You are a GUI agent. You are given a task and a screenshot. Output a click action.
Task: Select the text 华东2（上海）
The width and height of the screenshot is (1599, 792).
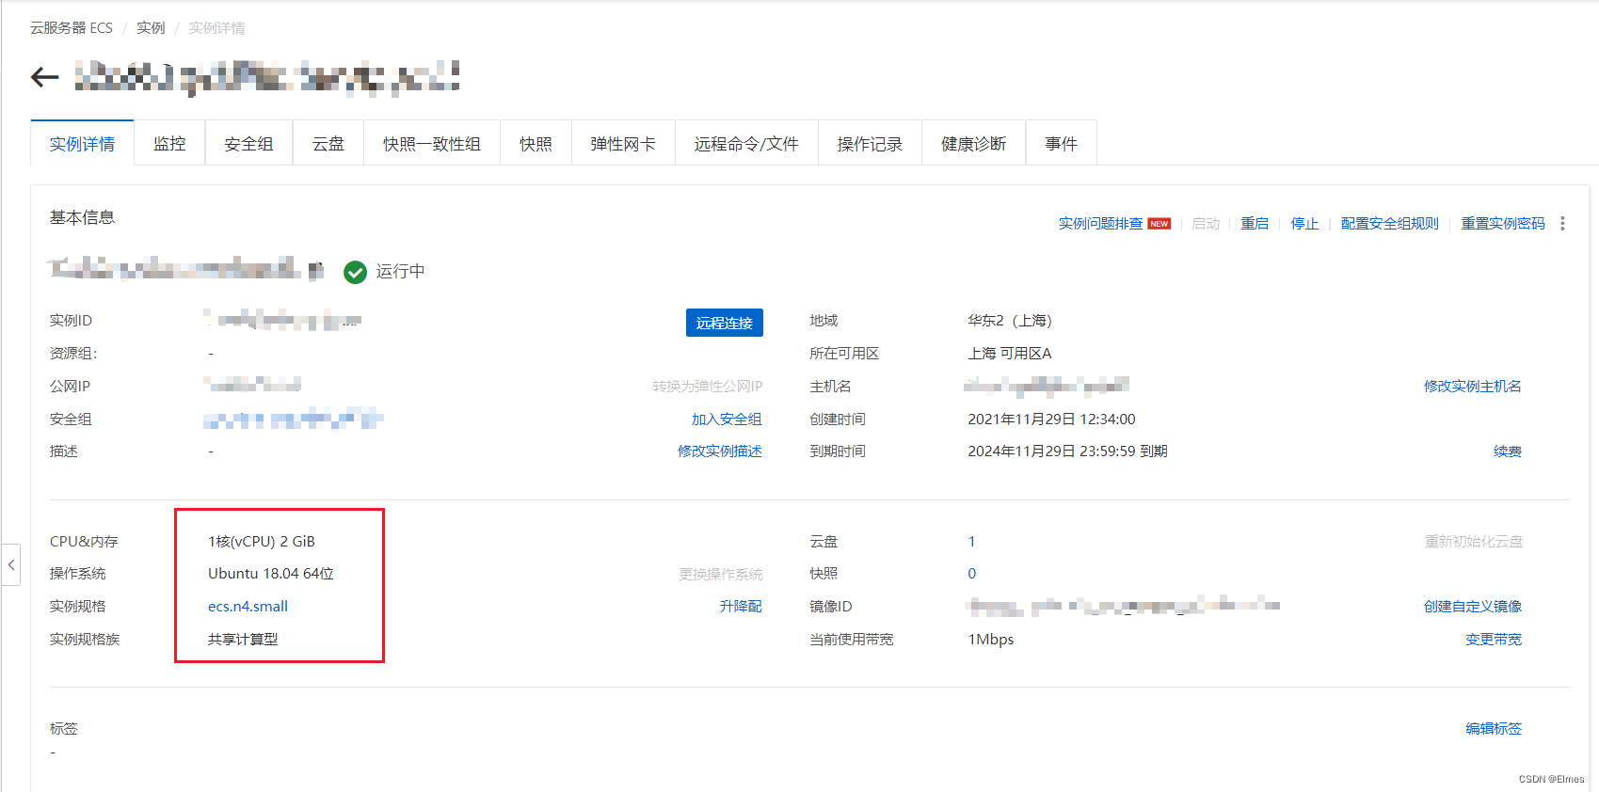pos(1010,321)
